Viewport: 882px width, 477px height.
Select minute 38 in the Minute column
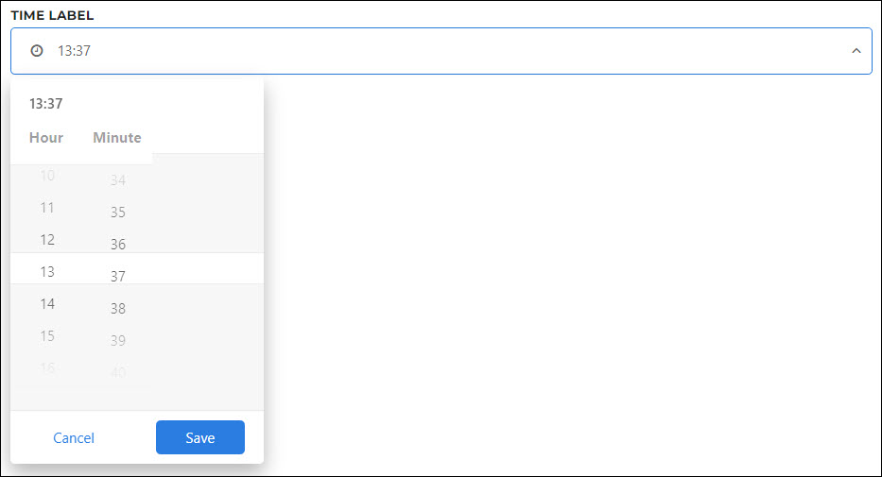pos(117,309)
